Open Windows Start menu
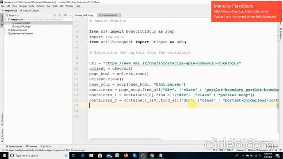The width and height of the screenshot is (283, 159). point(4,155)
